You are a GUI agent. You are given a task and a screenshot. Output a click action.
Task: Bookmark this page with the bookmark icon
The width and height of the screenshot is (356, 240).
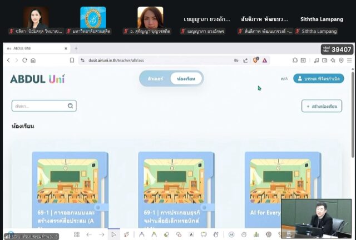pos(72,61)
